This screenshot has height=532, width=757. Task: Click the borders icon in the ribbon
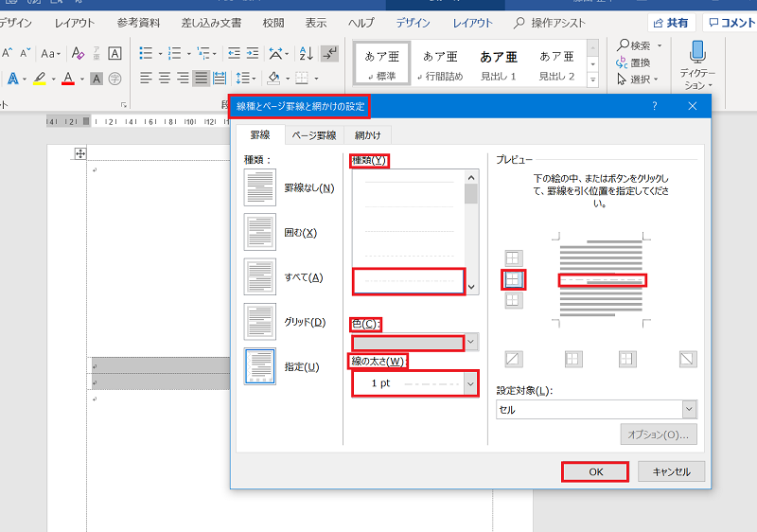pos(302,78)
